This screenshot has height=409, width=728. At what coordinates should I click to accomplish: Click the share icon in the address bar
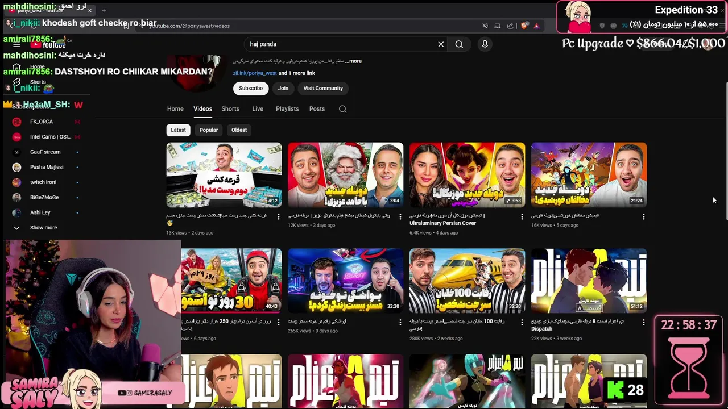point(510,26)
